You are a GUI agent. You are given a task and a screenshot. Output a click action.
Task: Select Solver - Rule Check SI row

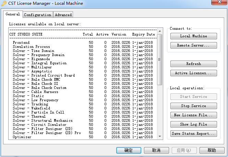[x=83, y=83]
